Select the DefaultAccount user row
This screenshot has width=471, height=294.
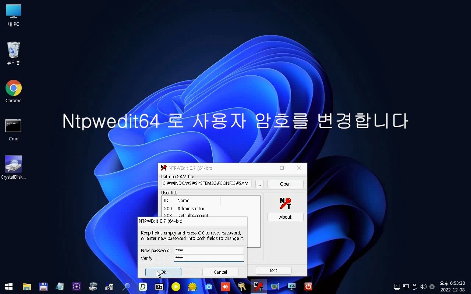[x=210, y=215]
